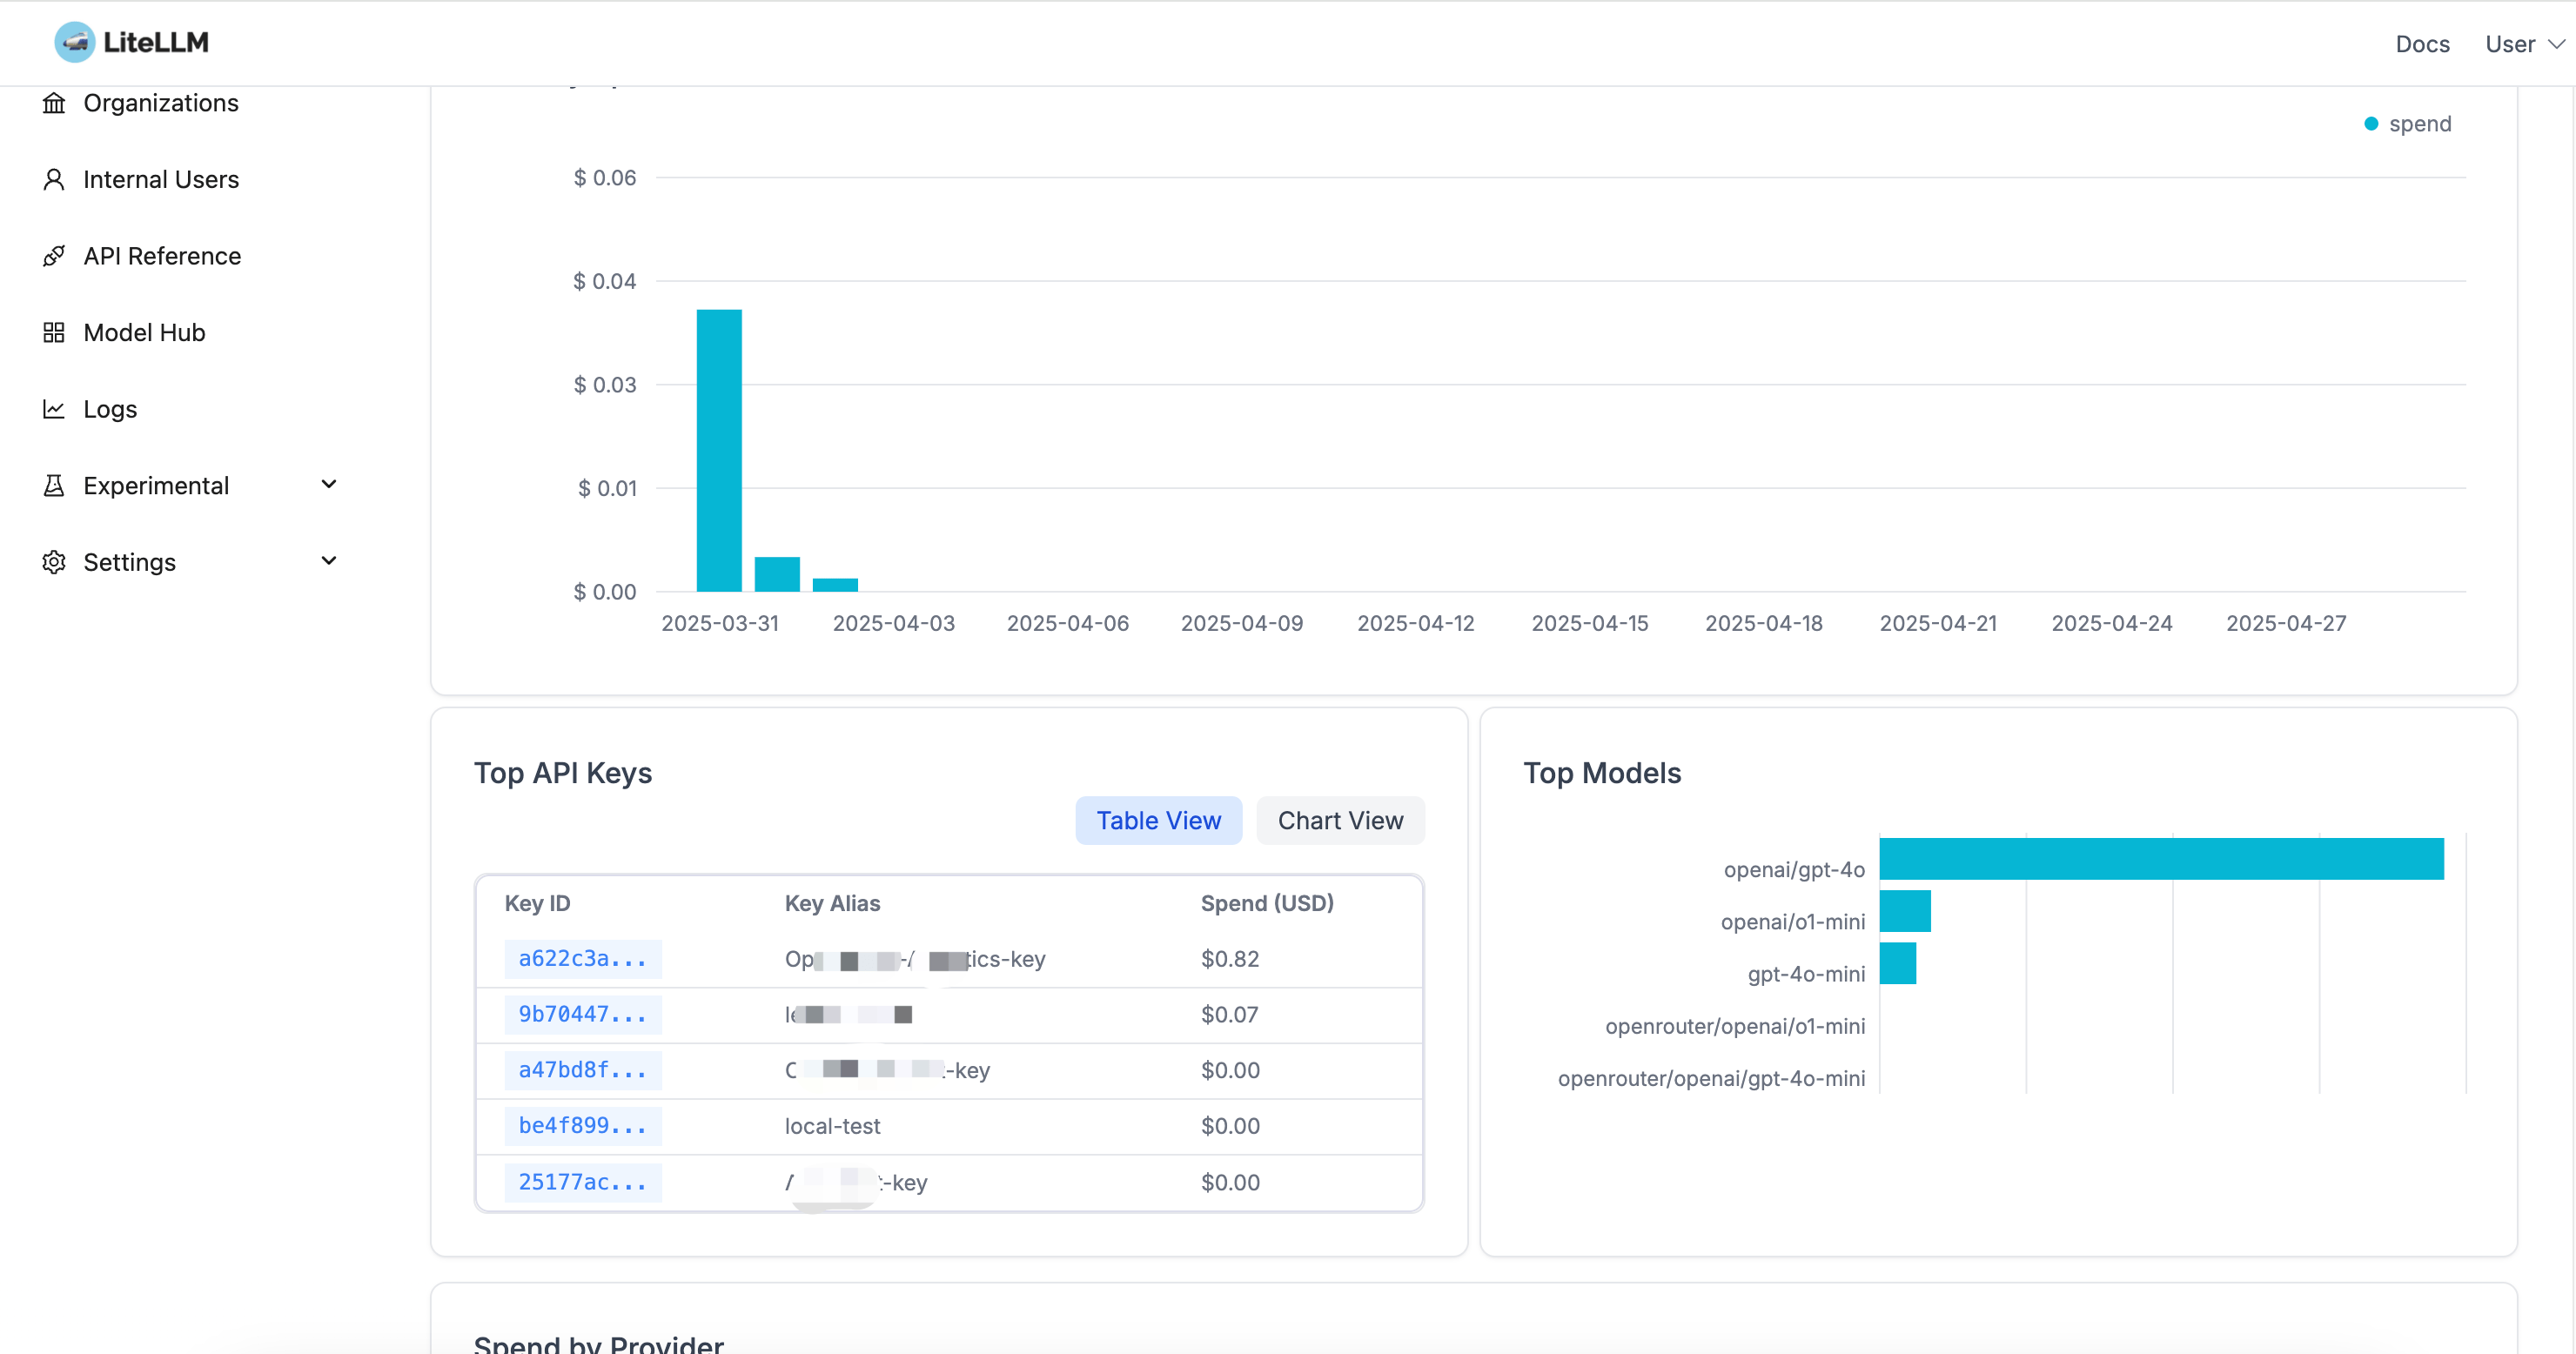The width and height of the screenshot is (2576, 1354).
Task: Open key ID a622c3a link
Action: click(x=582, y=959)
